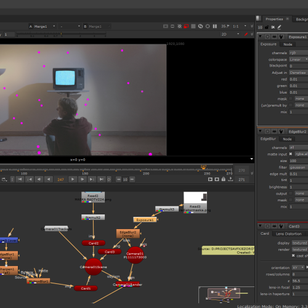
Task: Open the A input Merge1 dropdown
Action: (x=43, y=26)
